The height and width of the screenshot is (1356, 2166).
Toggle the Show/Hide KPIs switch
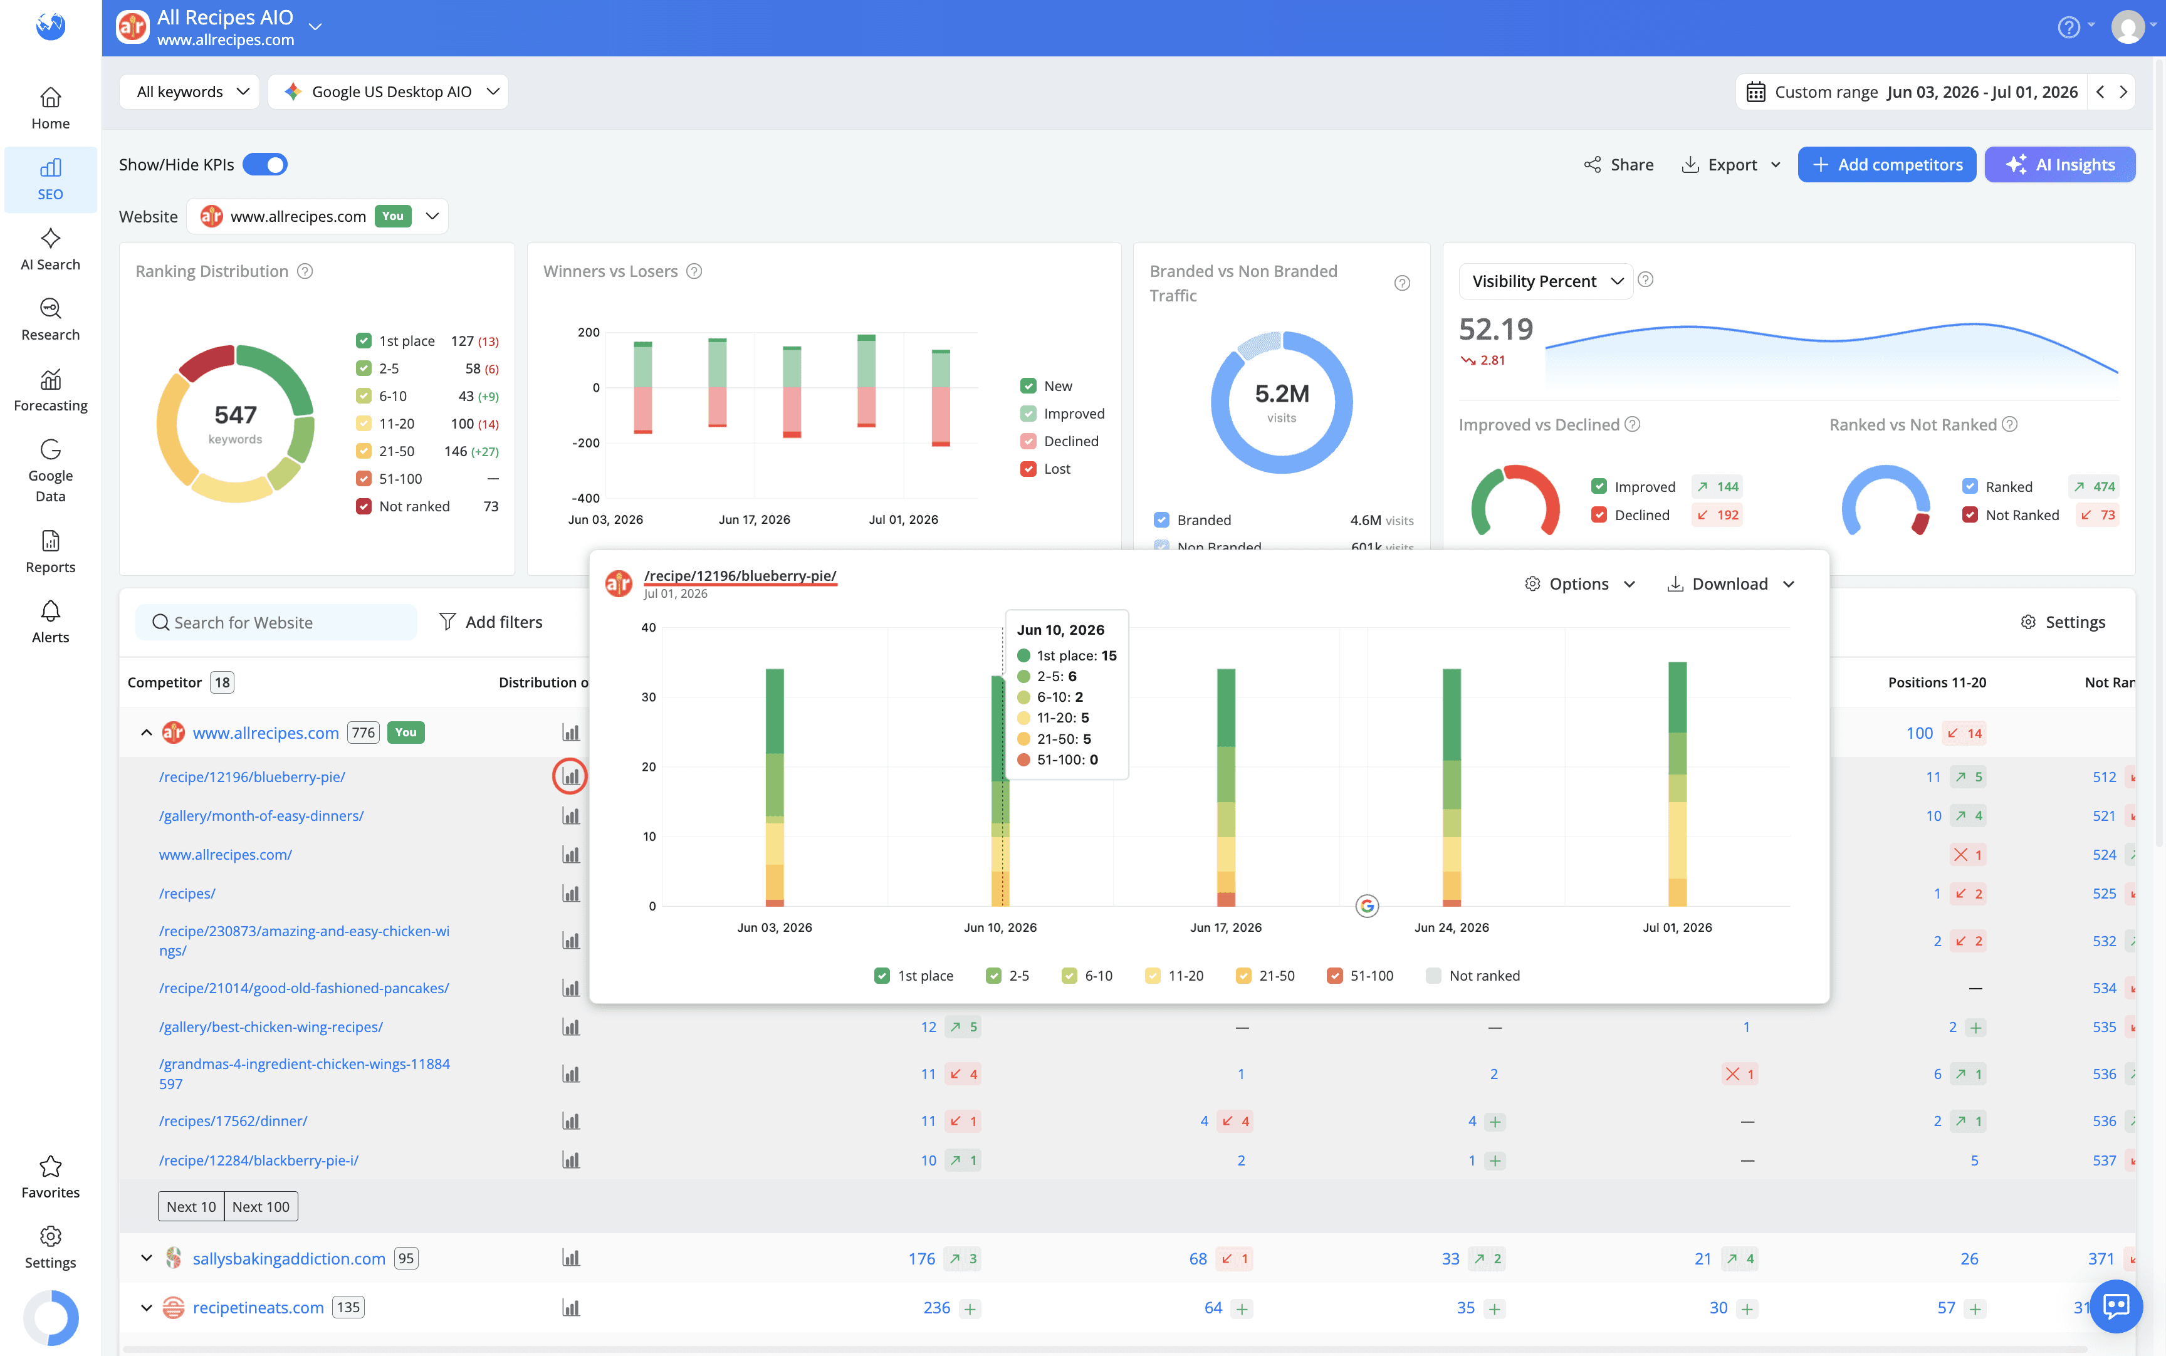pyautogui.click(x=266, y=164)
